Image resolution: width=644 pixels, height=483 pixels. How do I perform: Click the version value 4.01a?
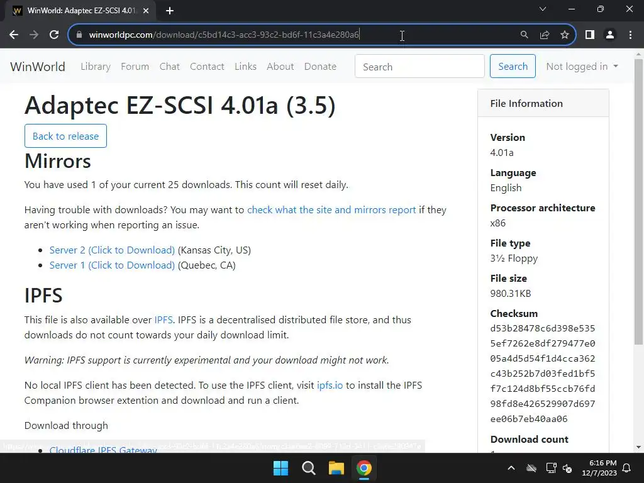(x=502, y=153)
